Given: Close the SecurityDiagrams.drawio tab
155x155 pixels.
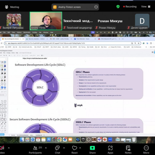Looking at the screenshot, I should [23, 39].
